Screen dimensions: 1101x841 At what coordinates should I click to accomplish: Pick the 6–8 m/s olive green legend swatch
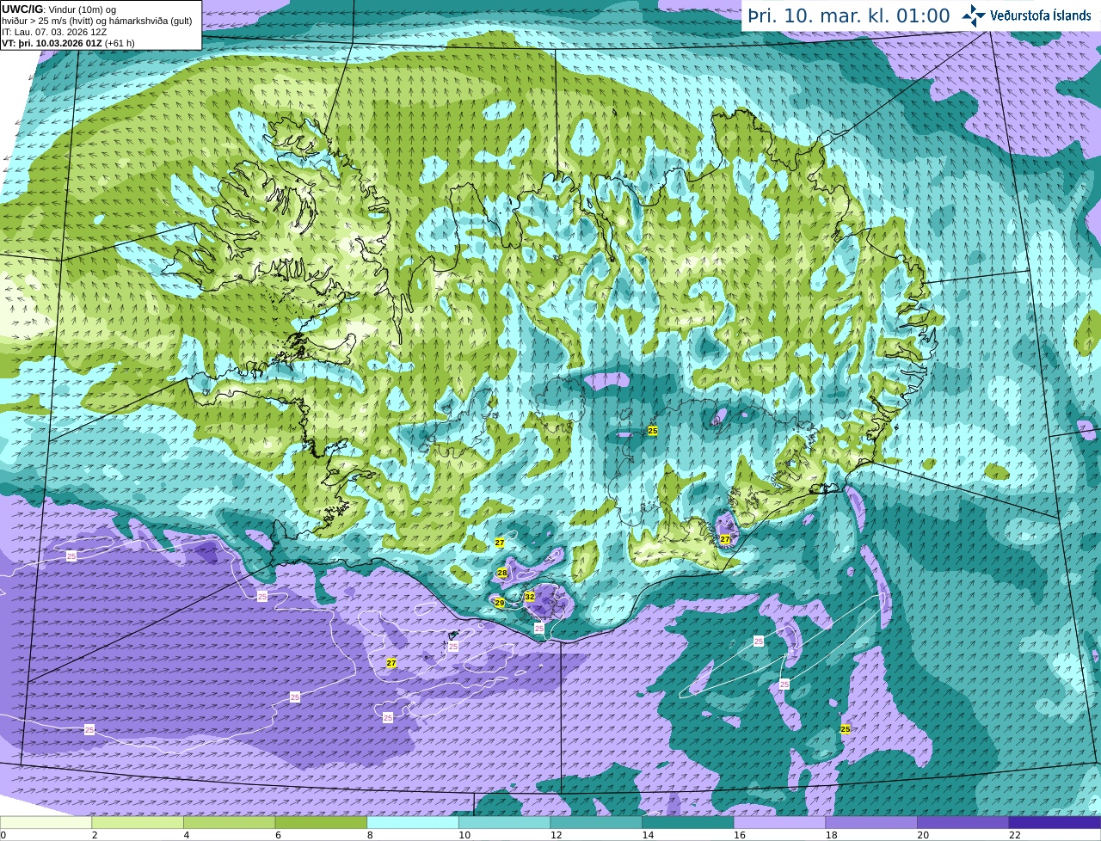tap(321, 822)
